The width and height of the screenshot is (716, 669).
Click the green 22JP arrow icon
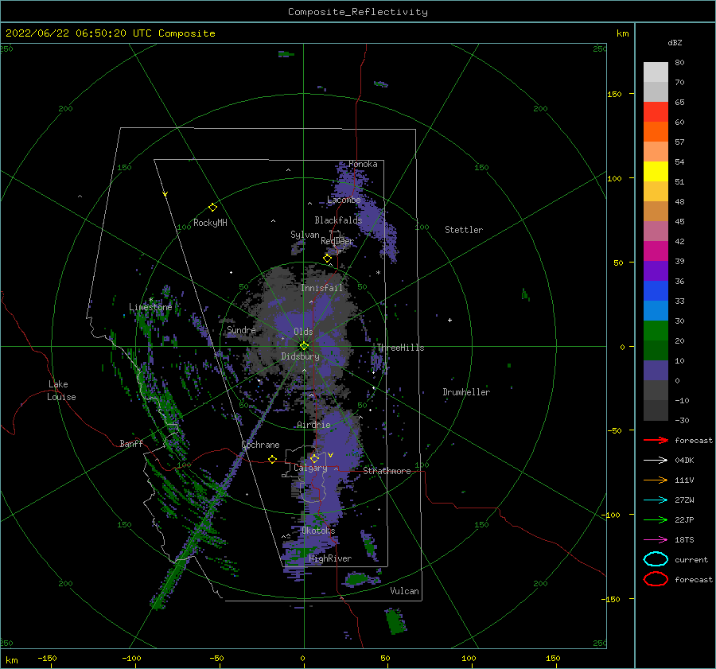tap(656, 519)
